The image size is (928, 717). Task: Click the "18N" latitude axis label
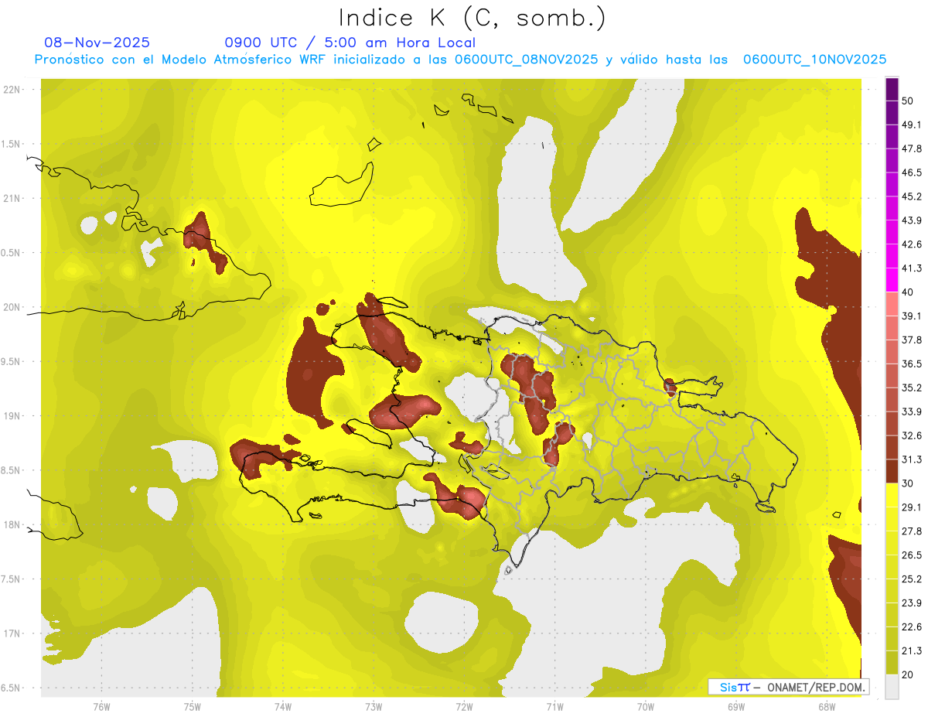coord(10,524)
